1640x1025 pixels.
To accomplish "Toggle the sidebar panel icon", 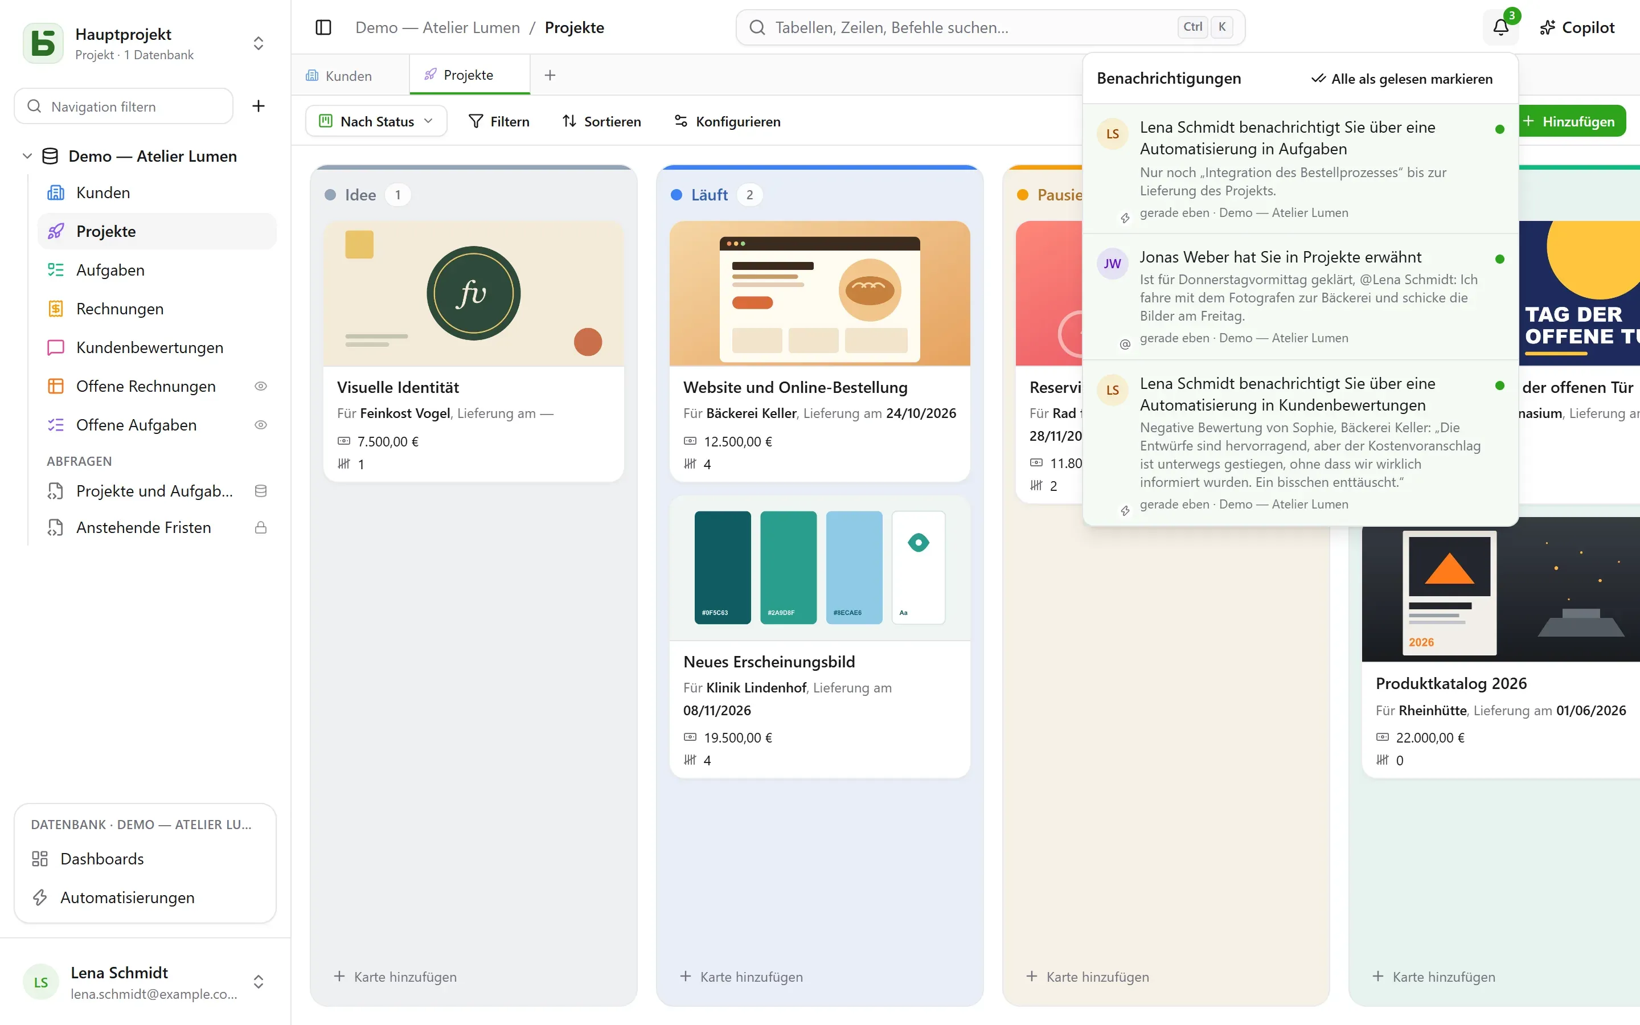I will 323,27.
